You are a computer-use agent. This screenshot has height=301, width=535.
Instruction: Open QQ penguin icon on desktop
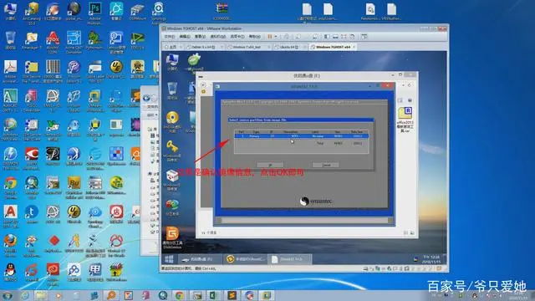[x=10, y=271]
